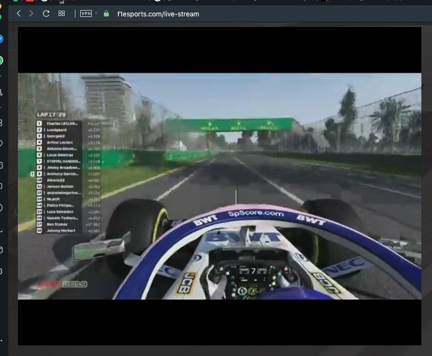Select the STOFFEL VANDOO... leaderboard row

click(68, 161)
